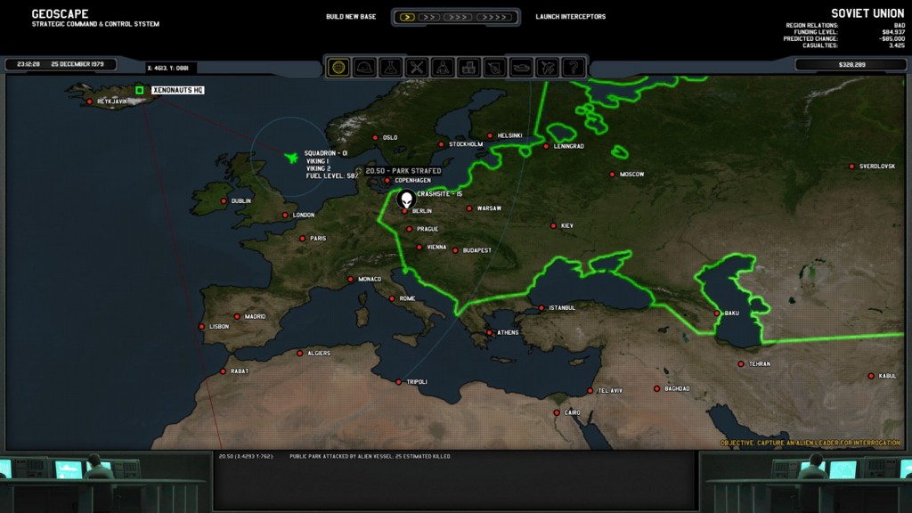Click the 20.50 - Park Strafed event label
Viewport: 912px width, 513px height.
pyautogui.click(x=403, y=171)
